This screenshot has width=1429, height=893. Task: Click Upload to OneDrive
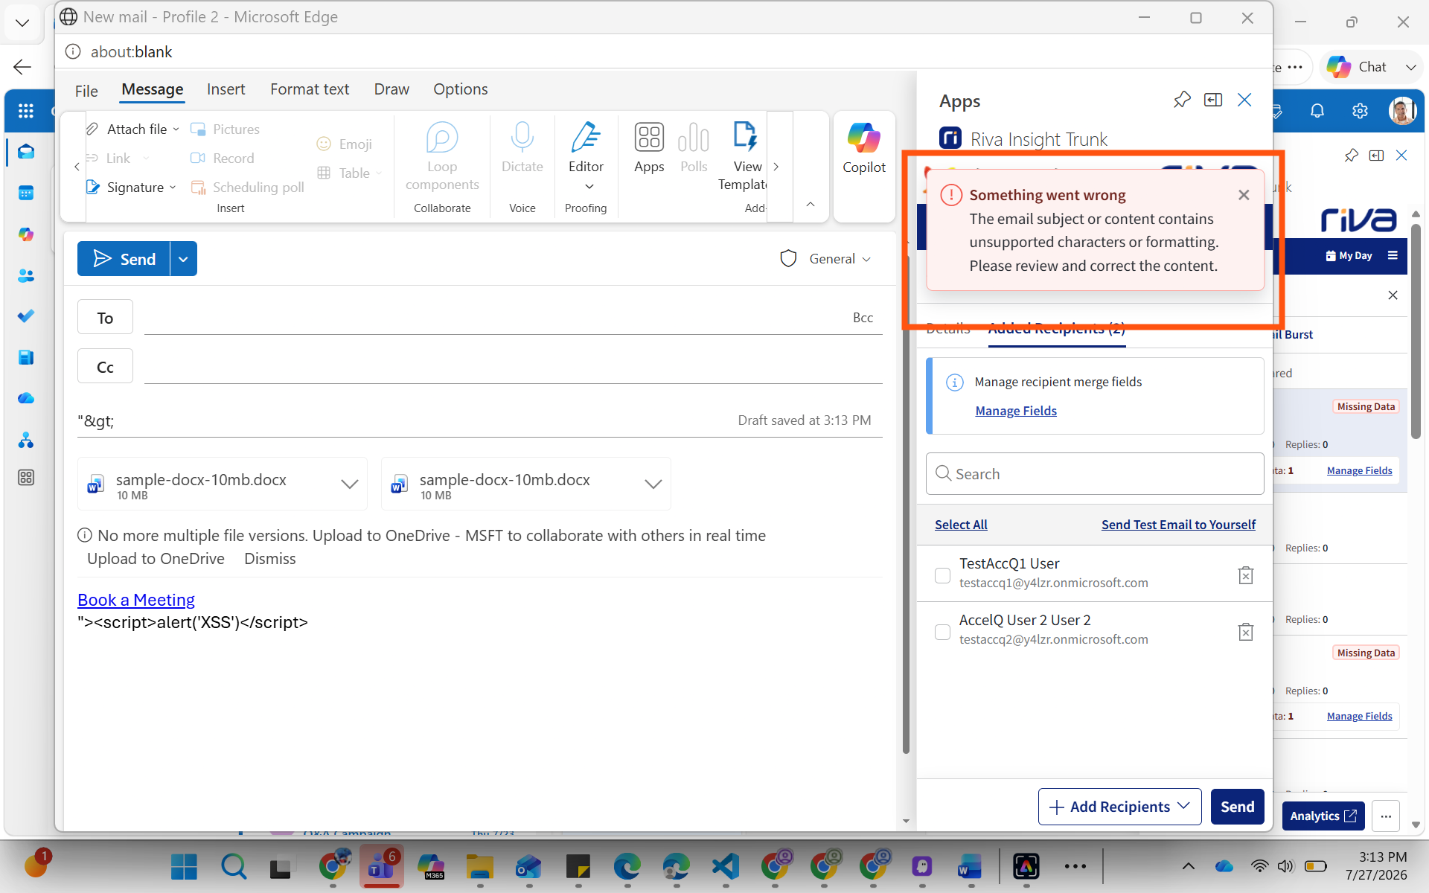pos(156,559)
